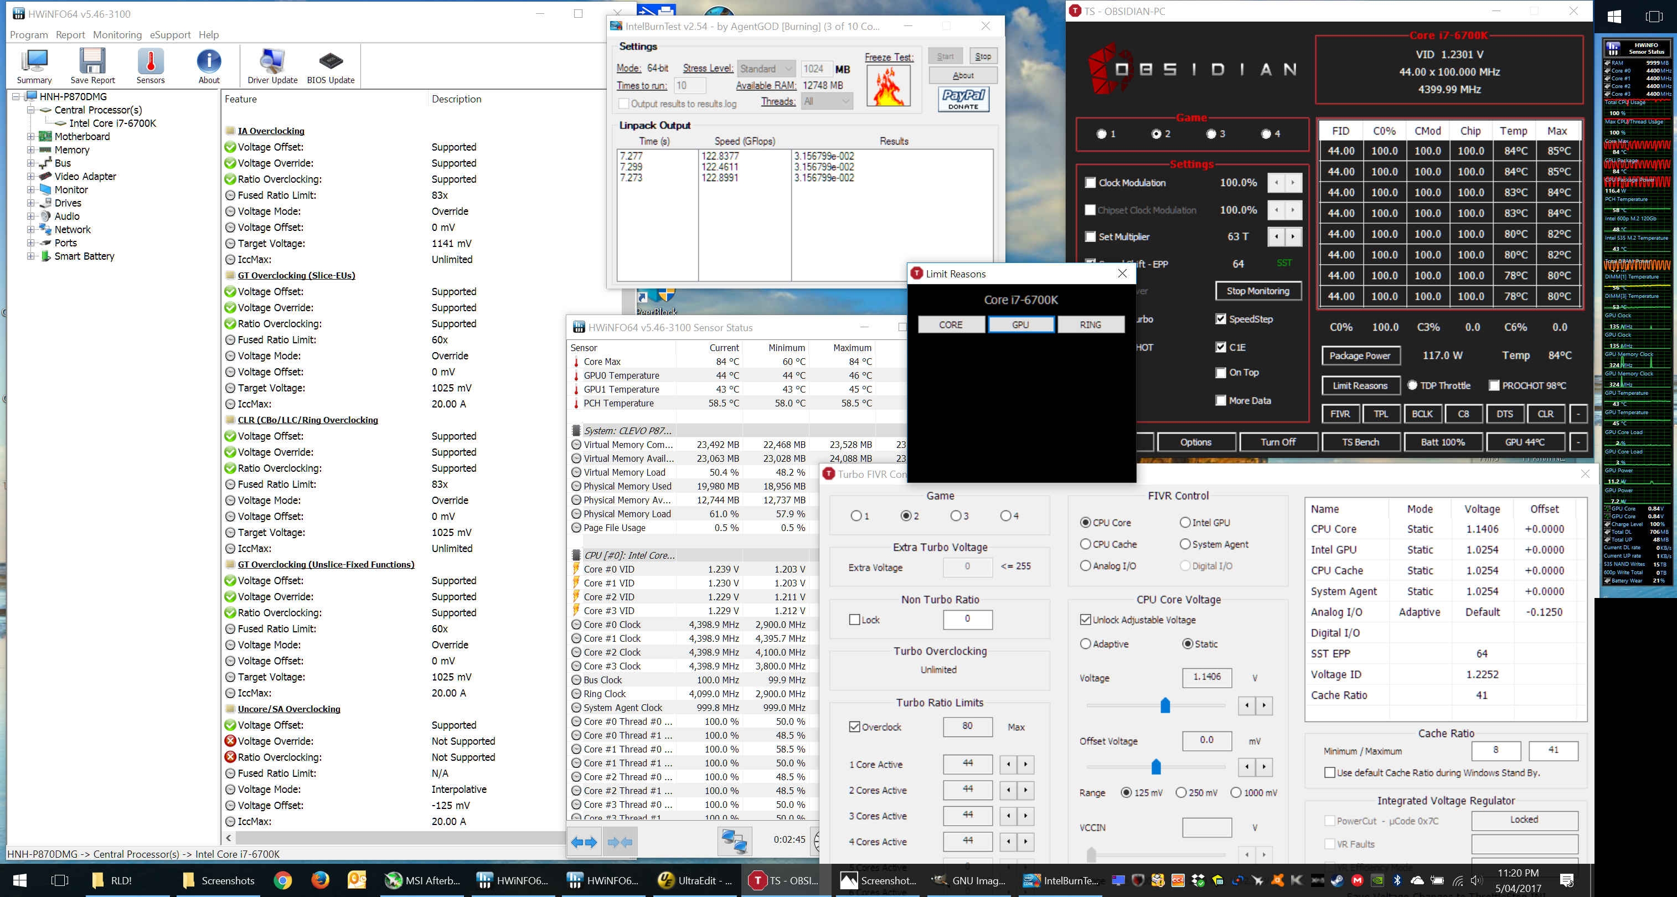Open the Threads dropdown in IntelBurnTest

click(x=827, y=101)
